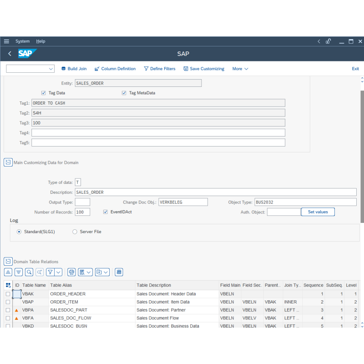Check the VBAP row selection checkbox
The width and height of the screenshot is (364, 364).
coord(8,302)
